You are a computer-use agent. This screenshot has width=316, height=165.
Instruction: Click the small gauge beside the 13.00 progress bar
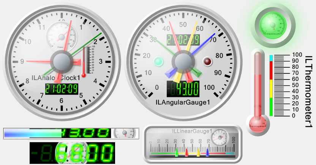coord(124,133)
